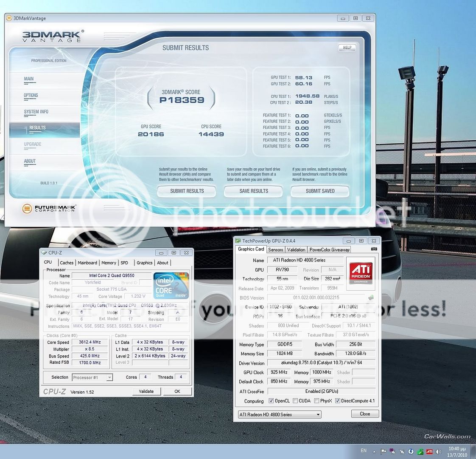Expand the Processor #1 selection dropdown
This screenshot has width=476, height=459.
(92, 377)
